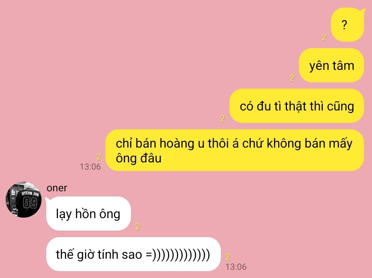The height and width of the screenshot is (278, 372).
Task: Tap the "có đu tì thật thì cũng" message
Action: click(x=297, y=106)
